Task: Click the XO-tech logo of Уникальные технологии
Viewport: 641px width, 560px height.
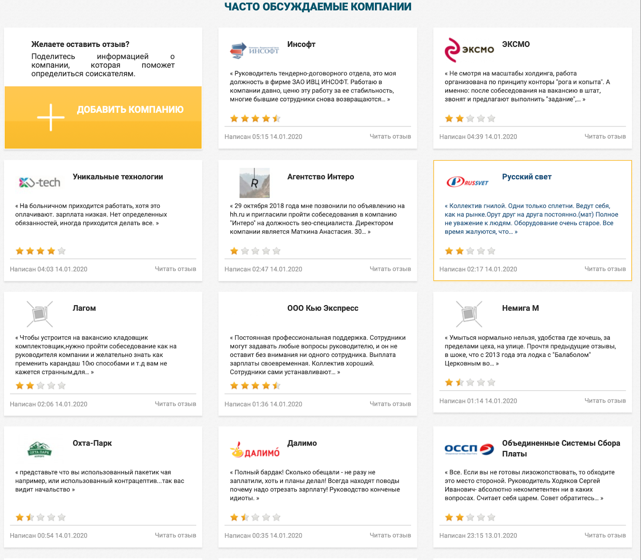Action: point(40,183)
